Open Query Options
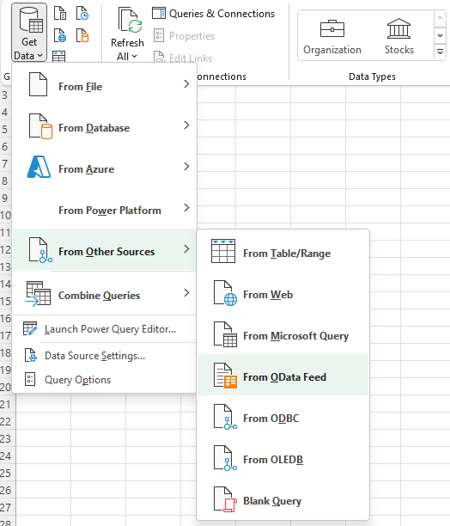 click(105, 380)
